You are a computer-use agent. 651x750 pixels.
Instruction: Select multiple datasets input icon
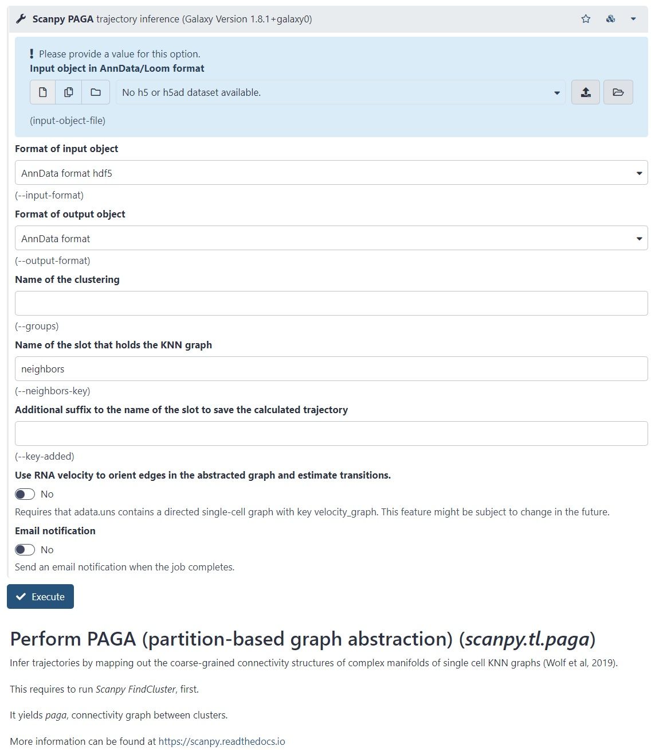[69, 92]
